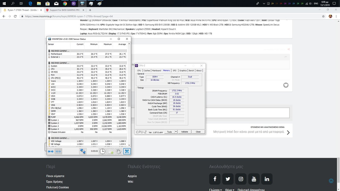Open YouTube icon in the footer

pos(254,179)
